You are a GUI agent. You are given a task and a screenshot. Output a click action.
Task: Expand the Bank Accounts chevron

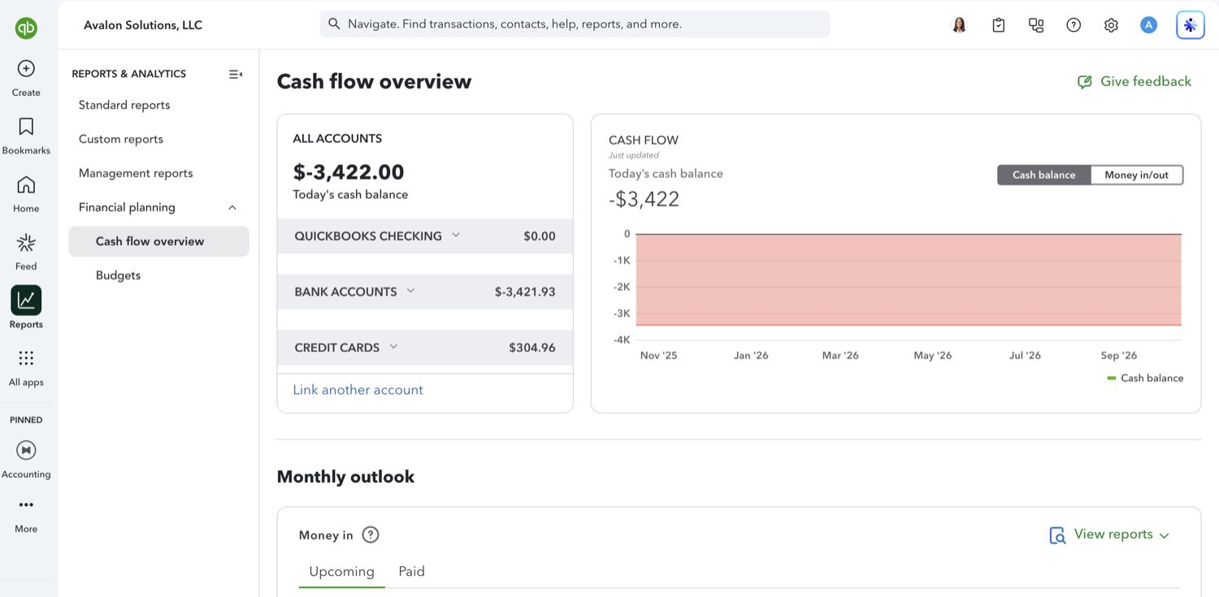[410, 291]
